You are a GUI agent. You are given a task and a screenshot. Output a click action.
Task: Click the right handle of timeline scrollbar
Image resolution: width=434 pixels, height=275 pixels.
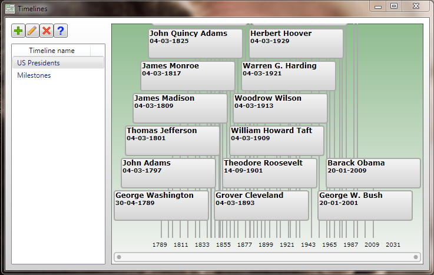click(x=416, y=257)
